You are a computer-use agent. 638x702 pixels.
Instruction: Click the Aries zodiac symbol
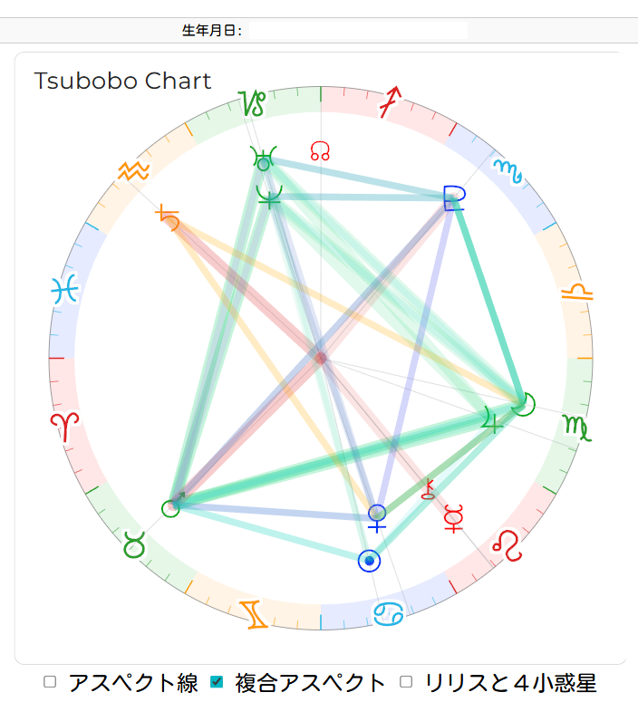(x=65, y=425)
